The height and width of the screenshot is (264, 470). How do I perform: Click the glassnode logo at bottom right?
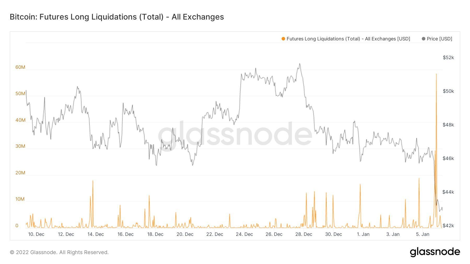point(435,252)
